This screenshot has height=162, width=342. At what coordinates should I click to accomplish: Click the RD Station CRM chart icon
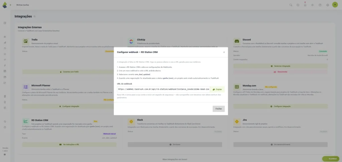coord(26,121)
